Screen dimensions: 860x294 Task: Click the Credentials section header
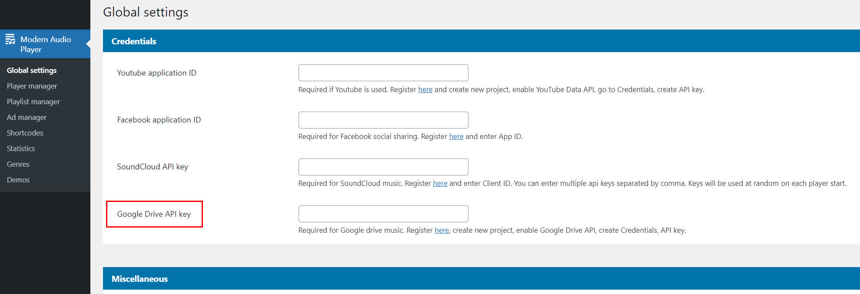point(134,41)
